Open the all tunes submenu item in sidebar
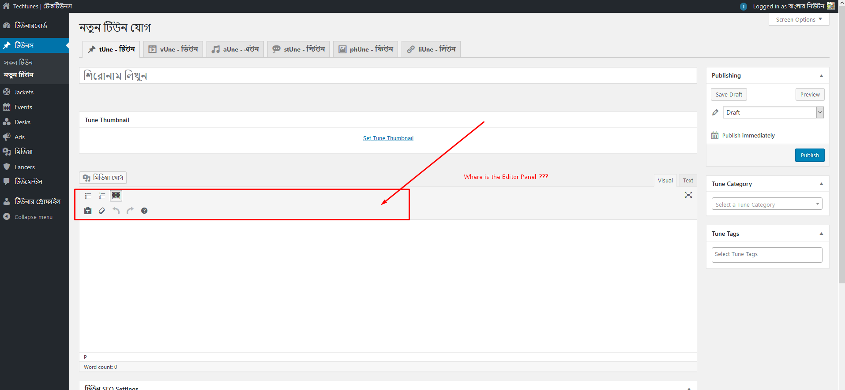845x390 pixels. click(x=19, y=63)
